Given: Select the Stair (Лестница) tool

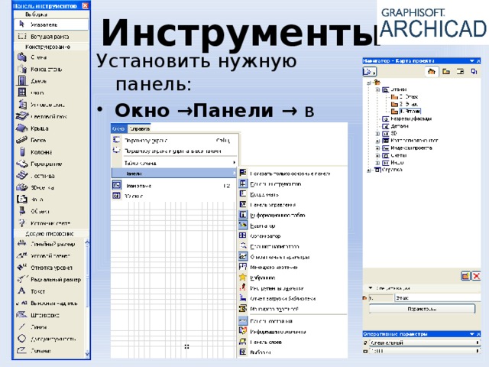Looking at the screenshot, I should [x=51, y=176].
